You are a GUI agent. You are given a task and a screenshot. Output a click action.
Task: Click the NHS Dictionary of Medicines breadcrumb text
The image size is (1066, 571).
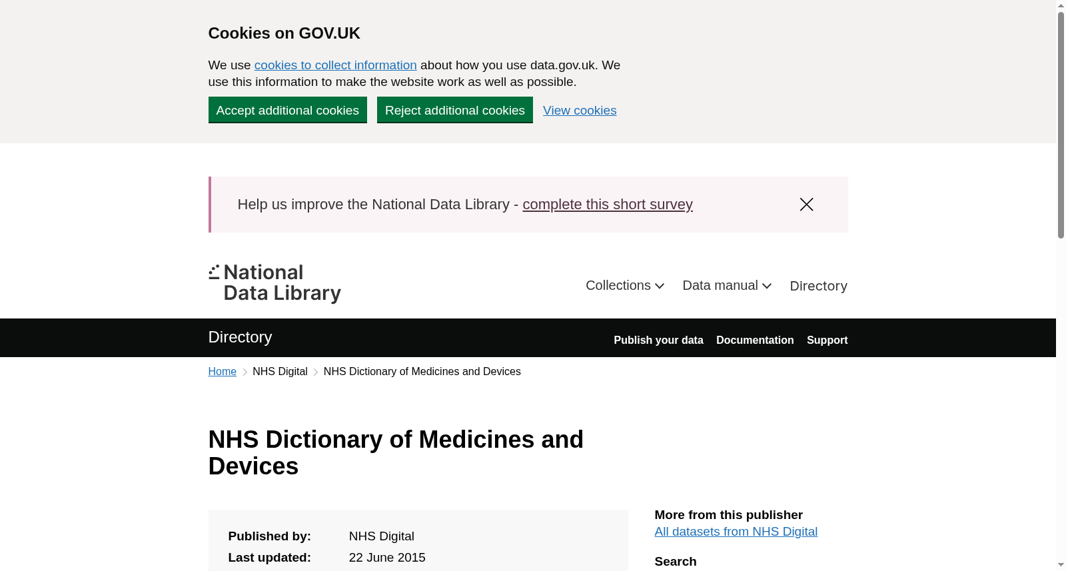click(422, 372)
